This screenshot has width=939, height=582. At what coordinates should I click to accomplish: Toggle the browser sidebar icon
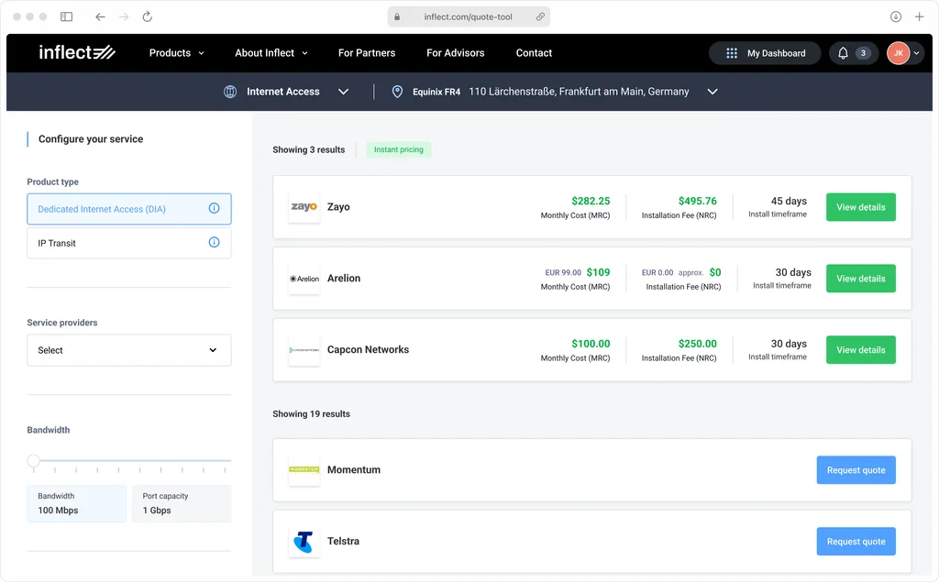66,16
